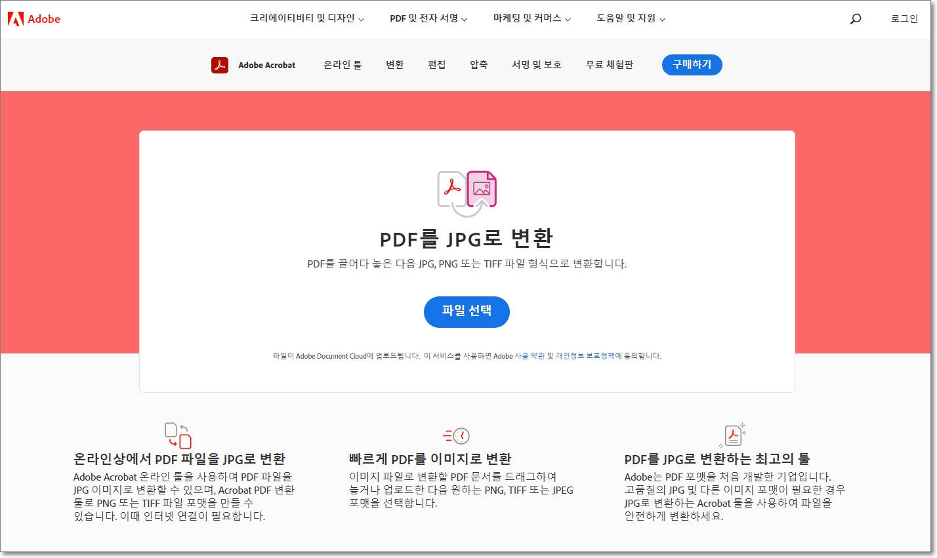Open the Adobe Acrobat product link
The image size is (937, 558).
point(266,65)
